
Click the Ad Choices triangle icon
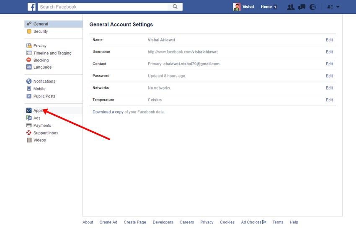[x=264, y=222]
